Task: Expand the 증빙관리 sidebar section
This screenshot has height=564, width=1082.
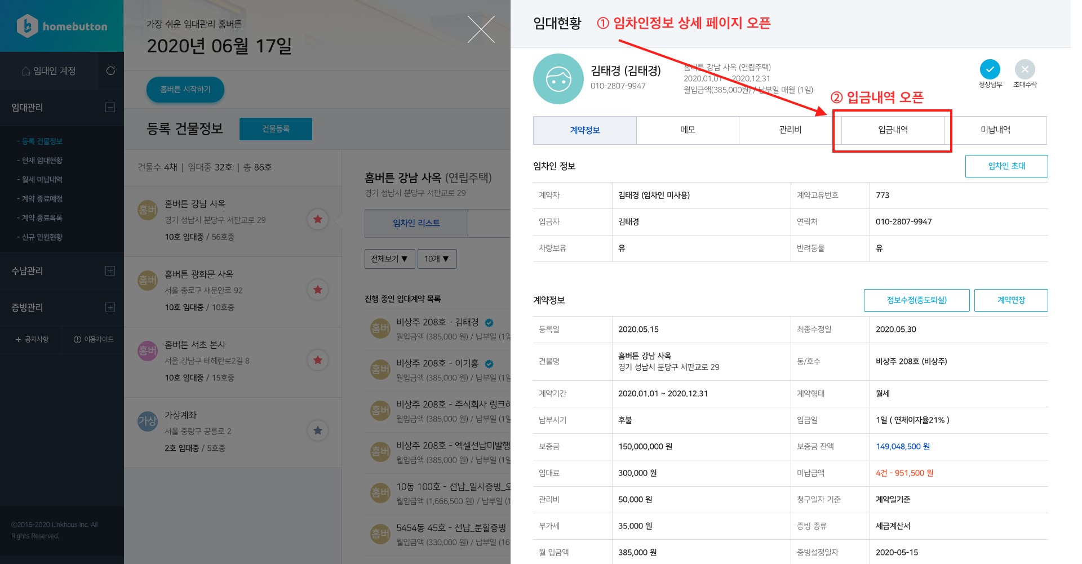Action: tap(110, 307)
